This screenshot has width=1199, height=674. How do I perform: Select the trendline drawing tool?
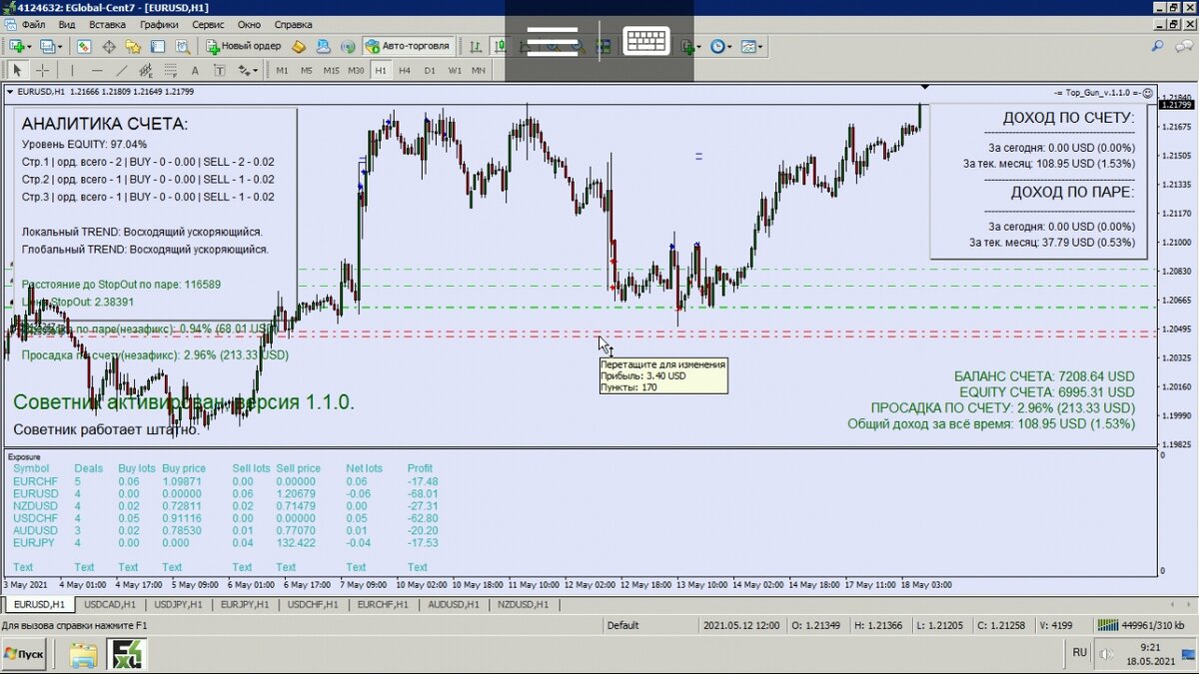coord(121,70)
